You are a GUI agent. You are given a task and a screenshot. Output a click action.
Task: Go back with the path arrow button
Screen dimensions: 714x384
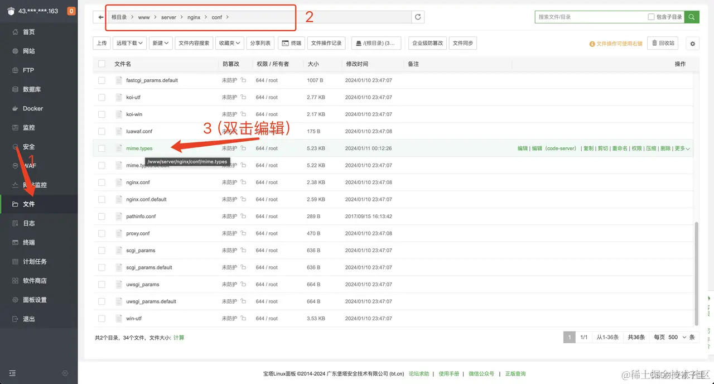click(x=100, y=17)
